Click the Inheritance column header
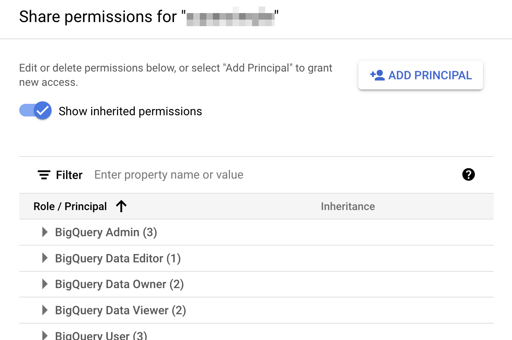The width and height of the screenshot is (512, 340). click(348, 206)
